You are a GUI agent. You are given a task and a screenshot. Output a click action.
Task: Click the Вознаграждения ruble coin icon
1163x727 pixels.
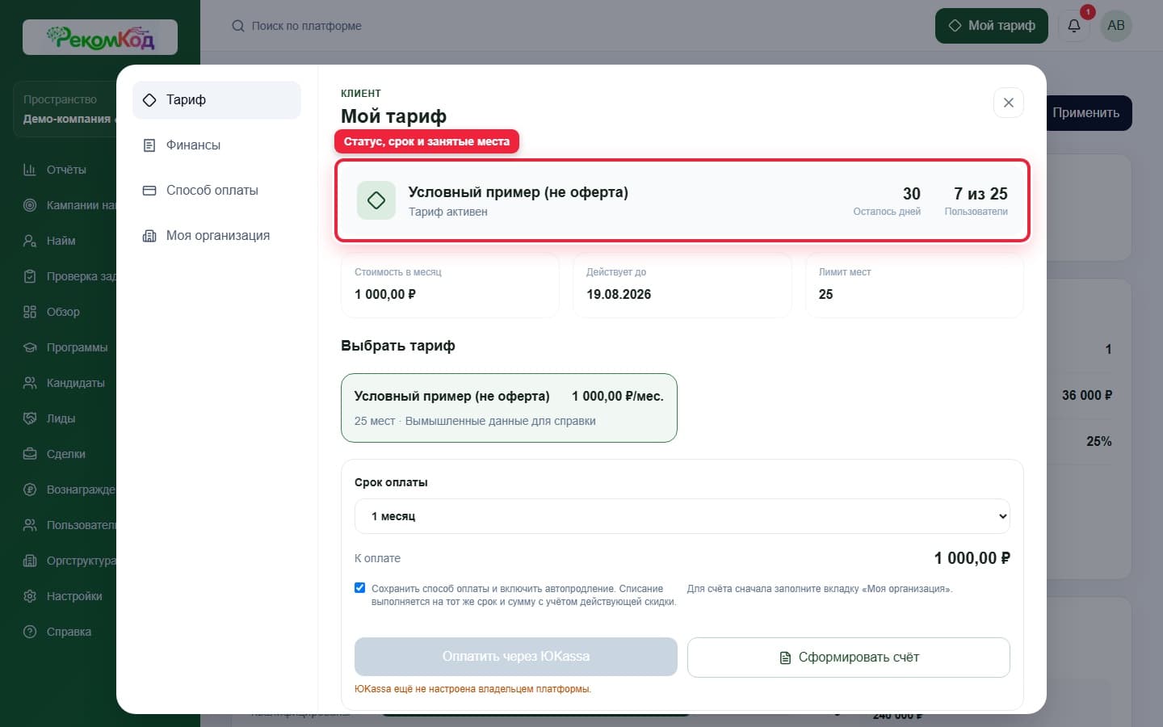point(30,490)
